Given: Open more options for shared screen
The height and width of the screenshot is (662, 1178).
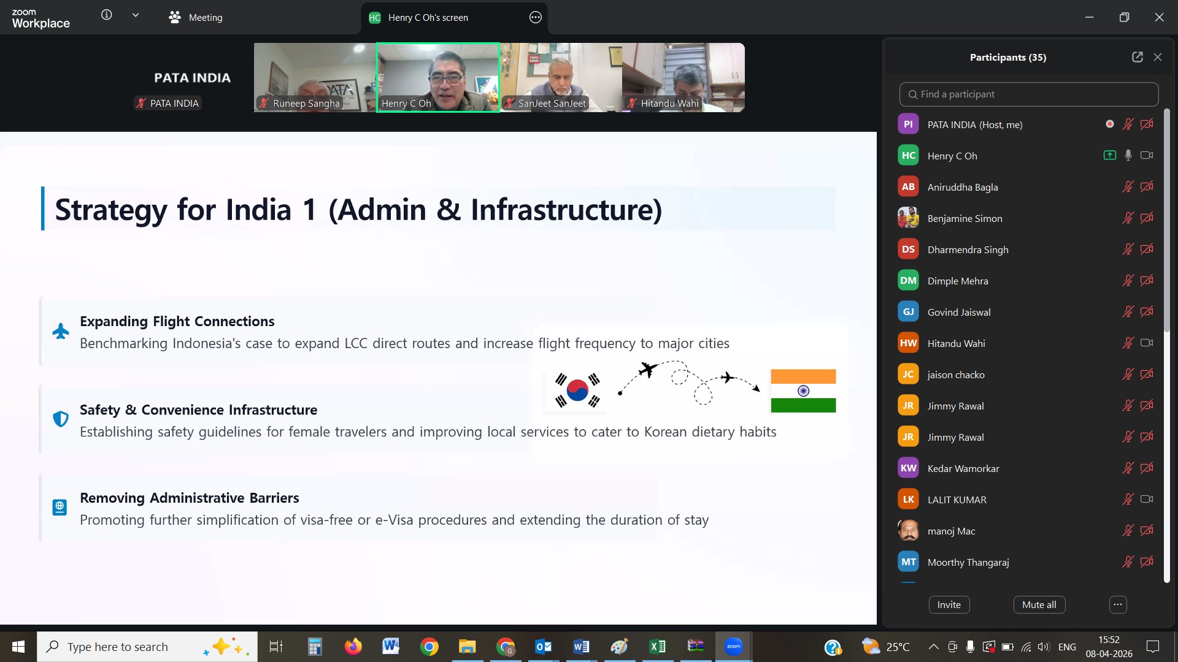Looking at the screenshot, I should [534, 18].
